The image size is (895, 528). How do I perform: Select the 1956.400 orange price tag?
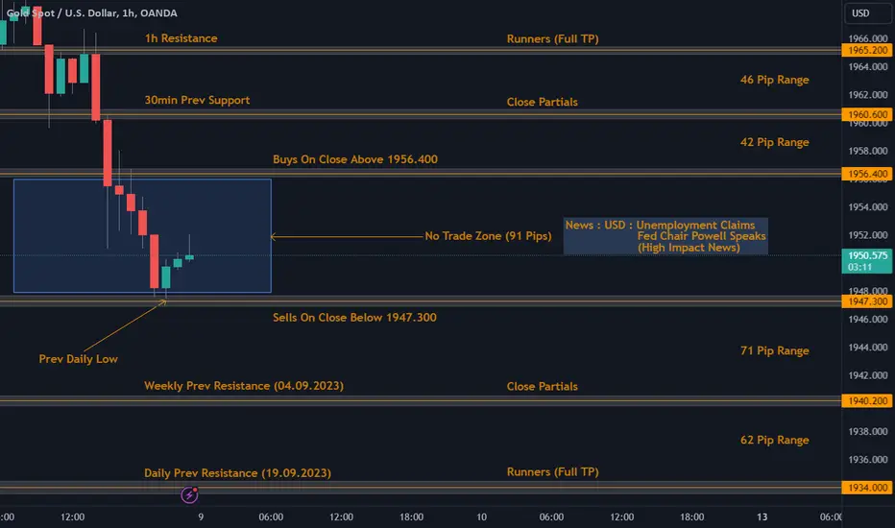[x=867, y=174]
